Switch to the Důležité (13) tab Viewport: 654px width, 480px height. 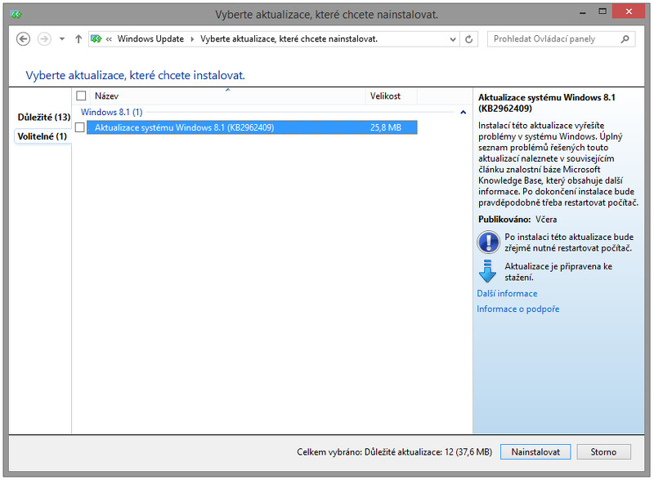[x=44, y=117]
